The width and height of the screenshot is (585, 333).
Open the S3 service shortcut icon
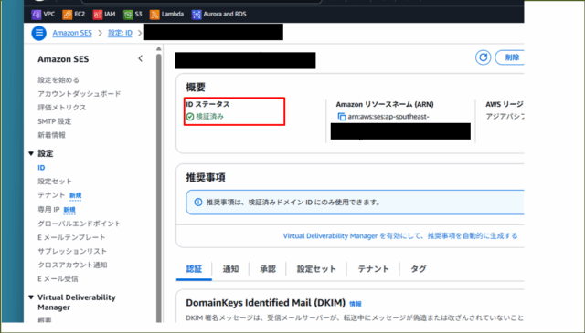pos(128,15)
